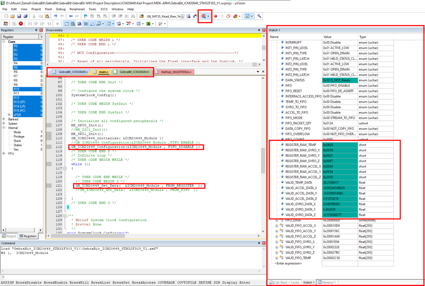Image resolution: width=425 pixels, height=286 pixels.
Task: Open Configuration with the wrench icon
Action: tap(259, 16)
